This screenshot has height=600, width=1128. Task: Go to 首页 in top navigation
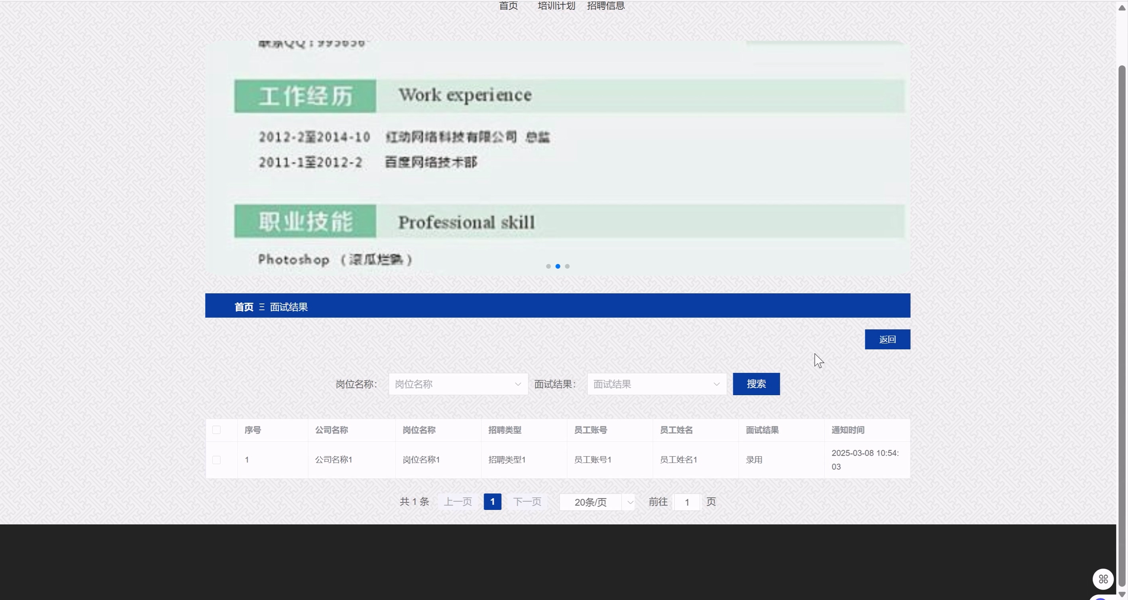(x=508, y=6)
